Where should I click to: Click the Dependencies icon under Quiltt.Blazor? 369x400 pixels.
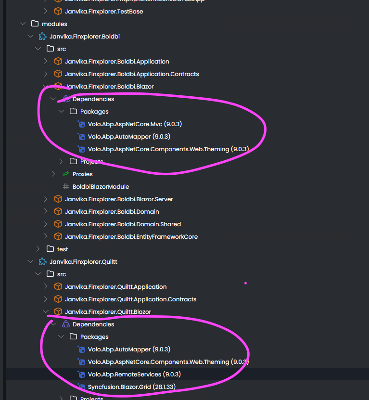pyautogui.click(x=66, y=324)
